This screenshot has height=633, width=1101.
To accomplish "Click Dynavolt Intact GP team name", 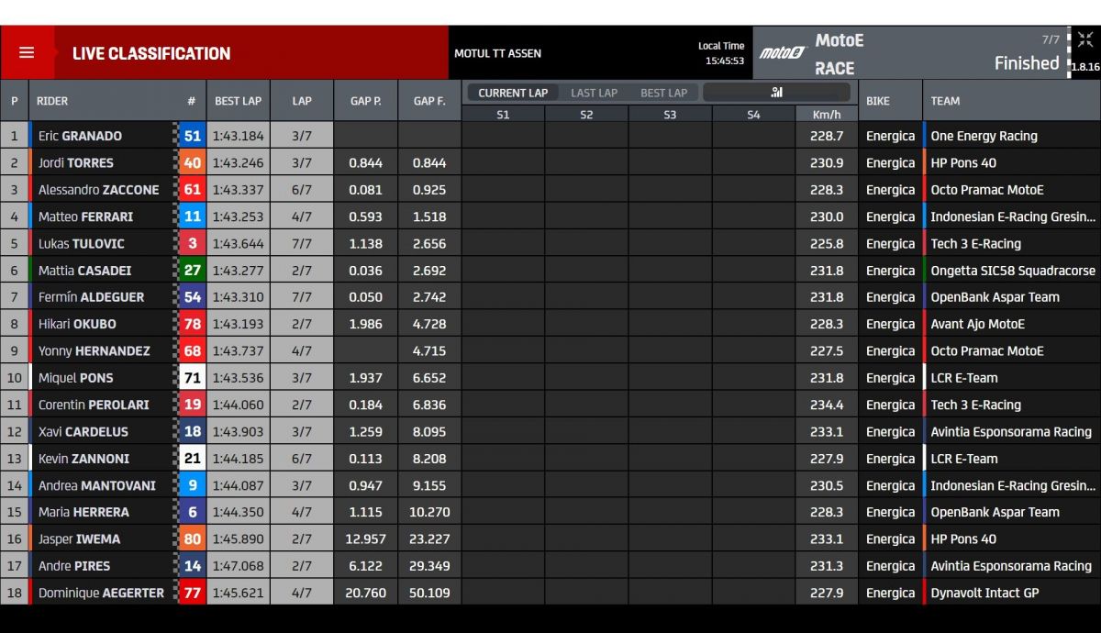I will tap(984, 593).
